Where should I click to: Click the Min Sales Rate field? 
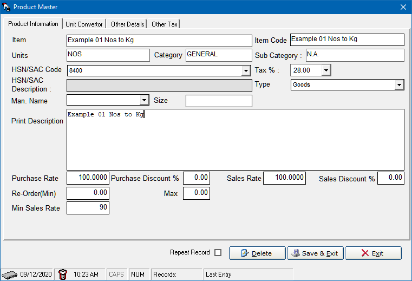coord(88,208)
